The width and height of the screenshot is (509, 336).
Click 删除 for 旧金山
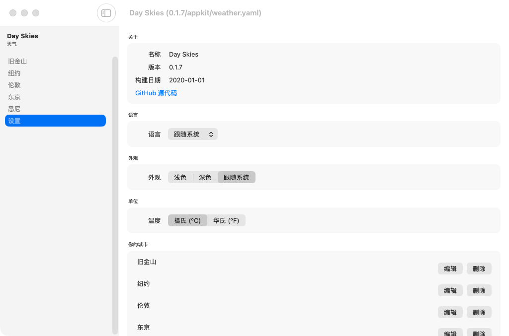(x=479, y=269)
